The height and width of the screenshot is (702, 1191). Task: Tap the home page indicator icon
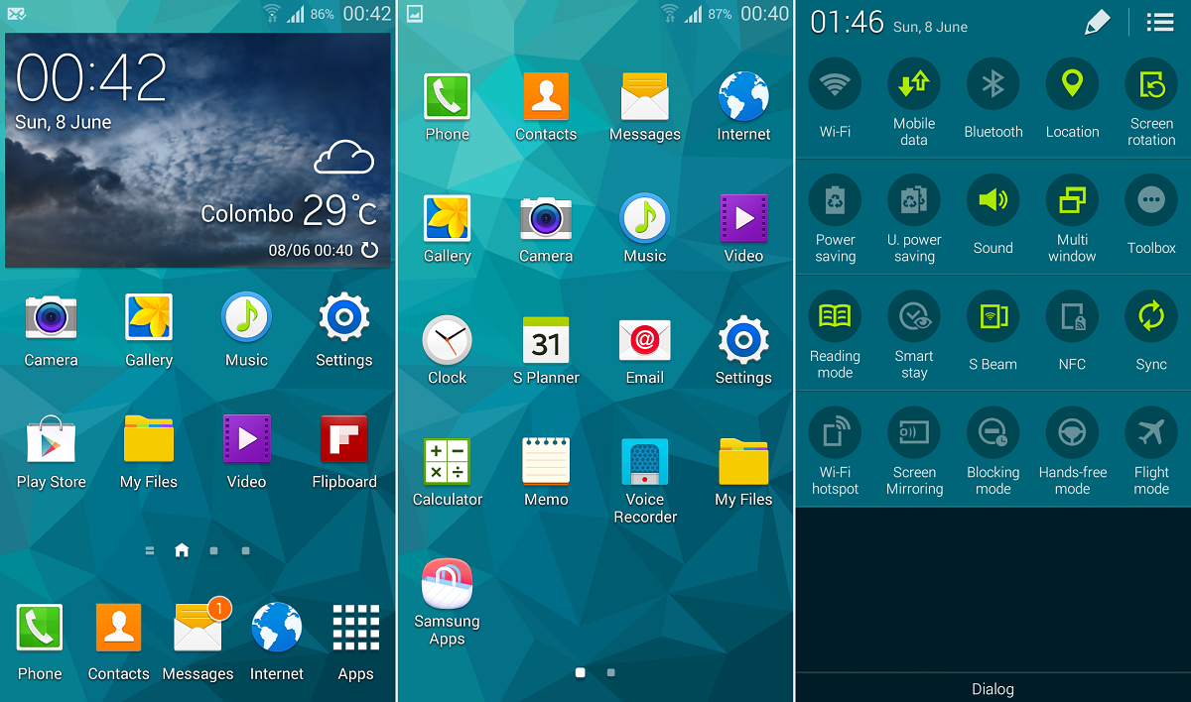(x=182, y=550)
